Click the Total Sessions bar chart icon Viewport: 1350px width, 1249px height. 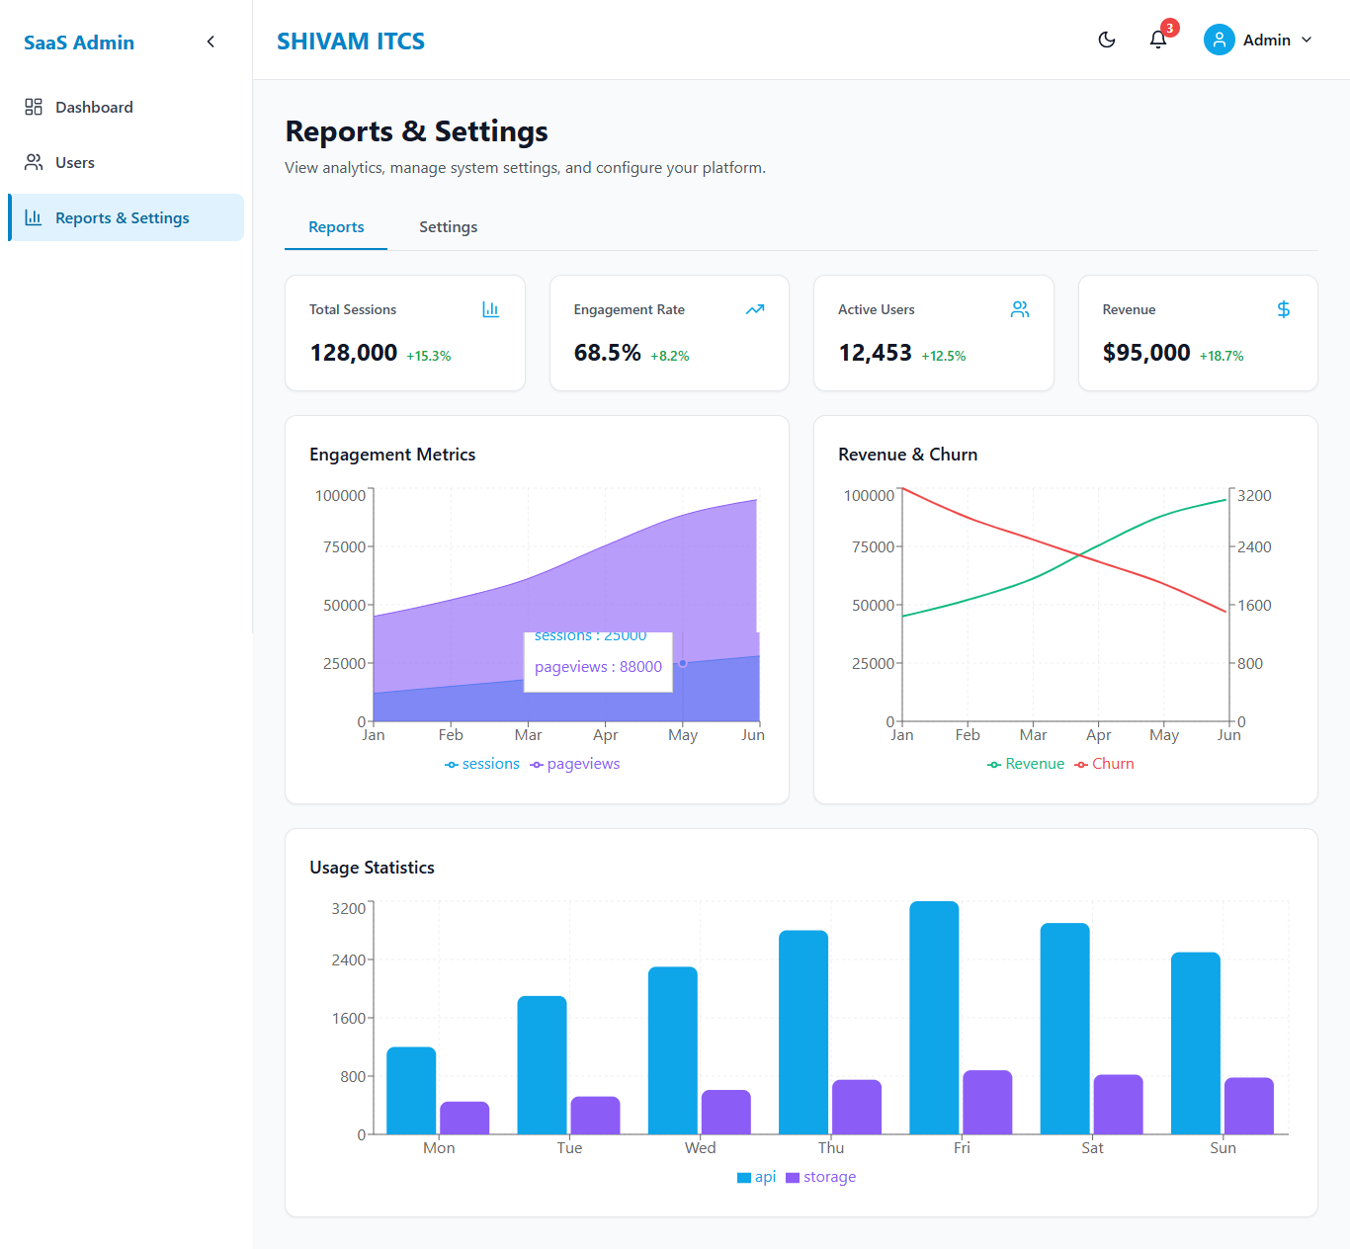pyautogui.click(x=490, y=309)
